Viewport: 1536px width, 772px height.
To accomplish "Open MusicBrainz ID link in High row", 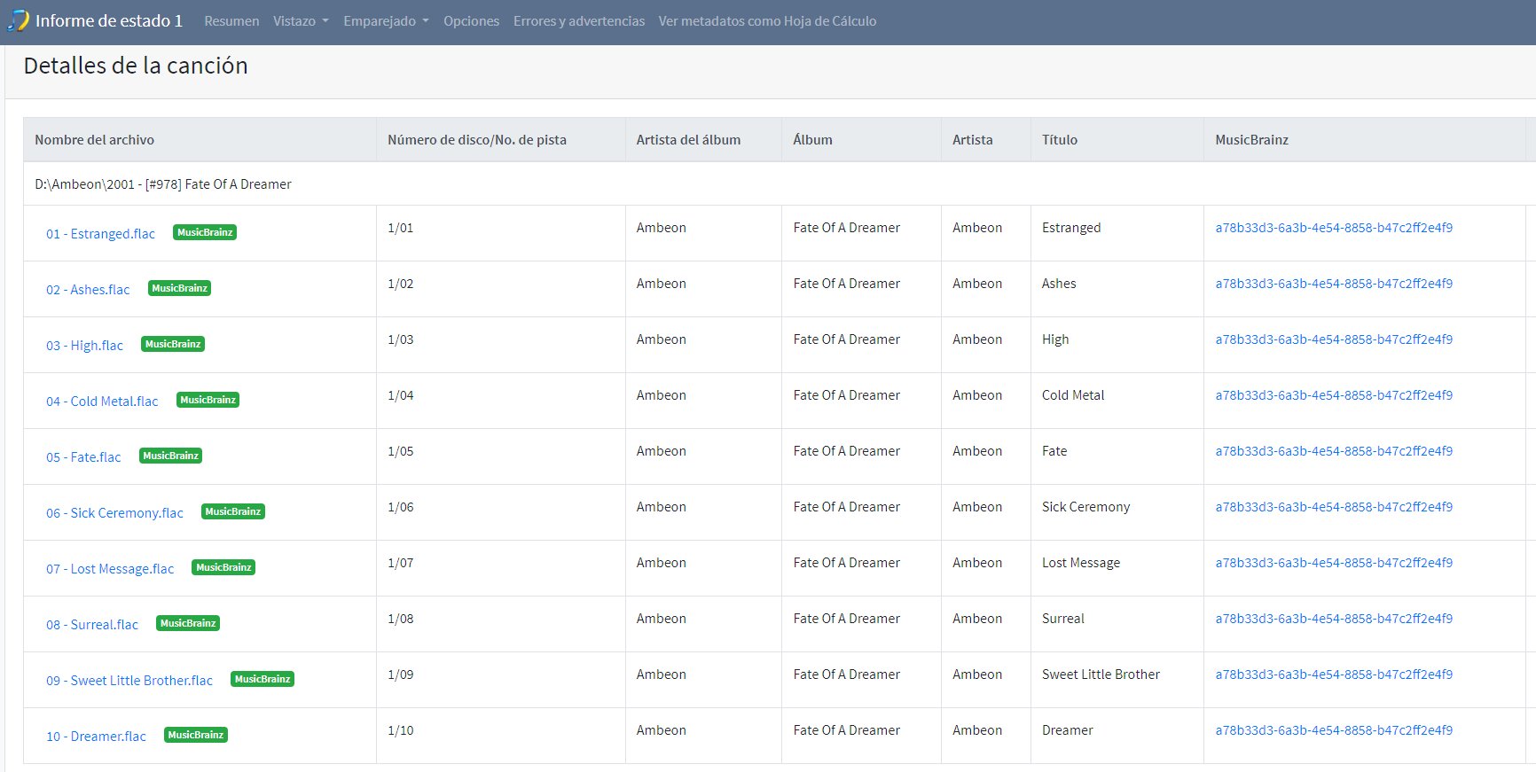I will coord(1334,339).
